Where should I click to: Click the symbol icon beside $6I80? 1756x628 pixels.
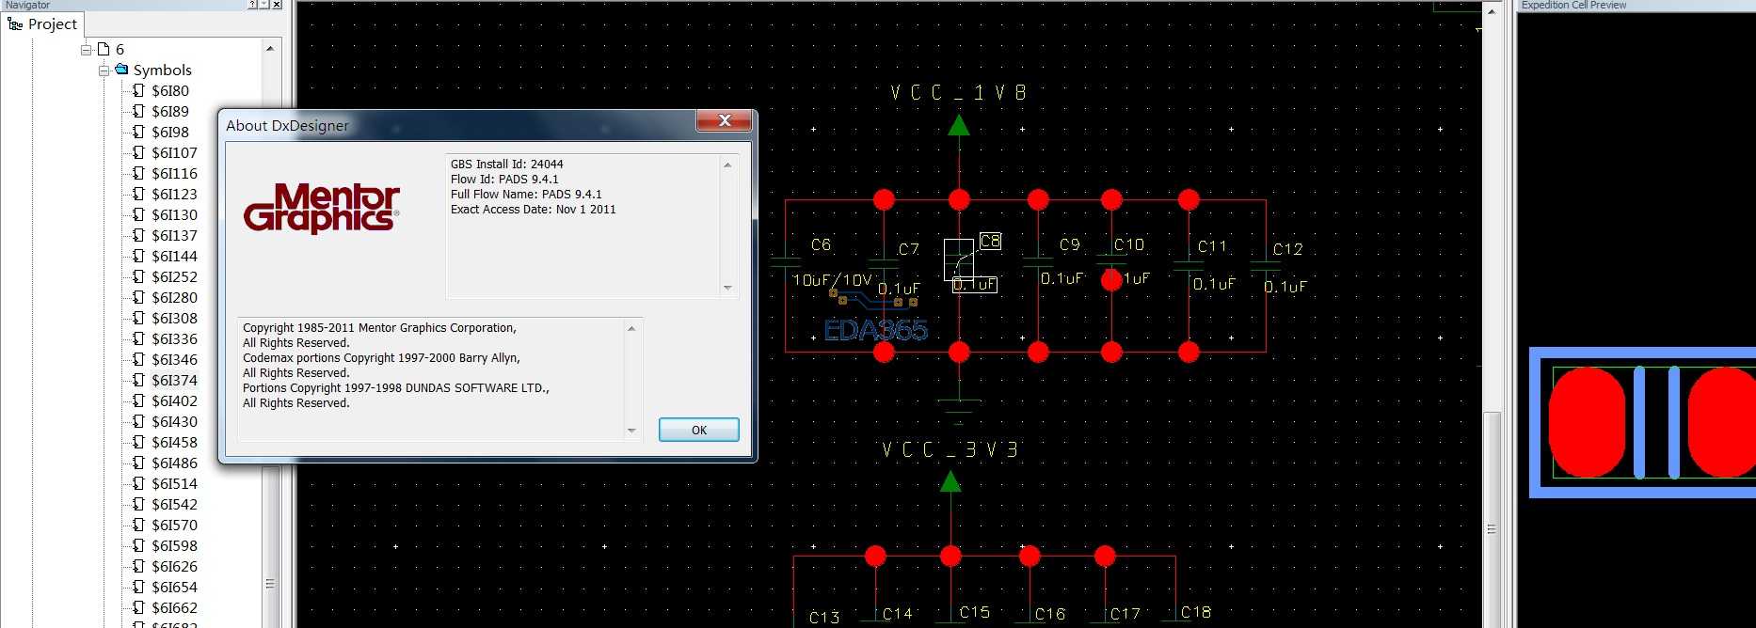[138, 91]
